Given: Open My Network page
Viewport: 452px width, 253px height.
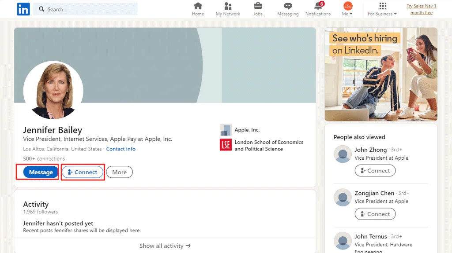Looking at the screenshot, I should pyautogui.click(x=228, y=9).
